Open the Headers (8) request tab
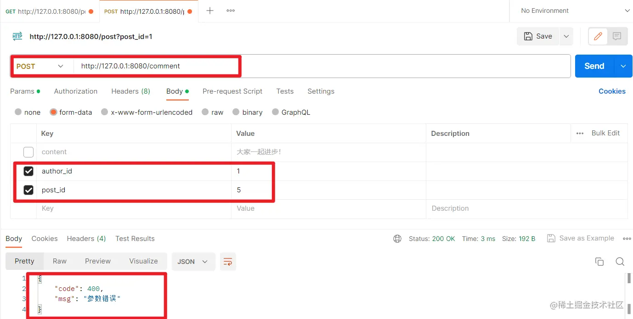The height and width of the screenshot is (319, 633). coord(131,91)
